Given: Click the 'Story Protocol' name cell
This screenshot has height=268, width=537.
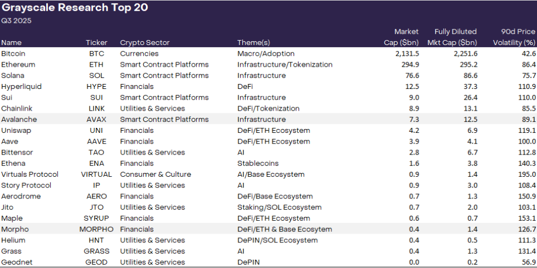Looking at the screenshot, I should tap(26, 185).
